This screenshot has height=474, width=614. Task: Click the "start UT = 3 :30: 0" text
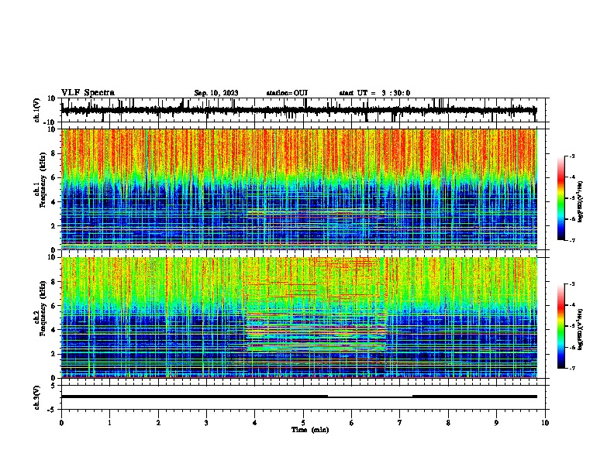[x=374, y=93]
